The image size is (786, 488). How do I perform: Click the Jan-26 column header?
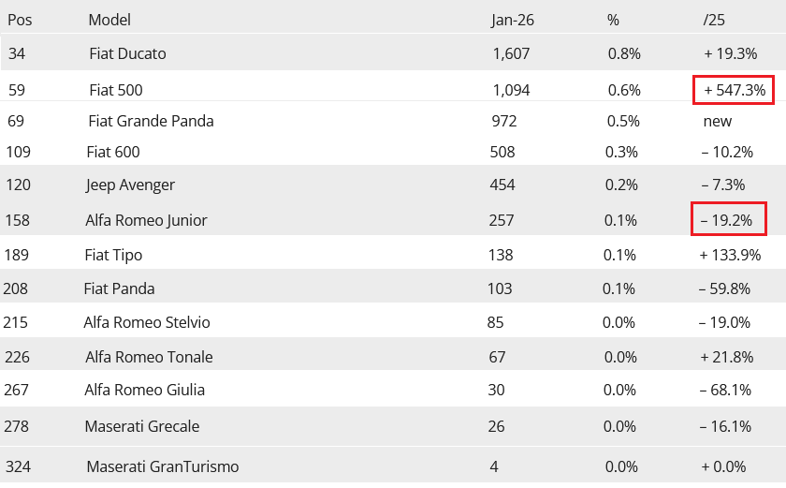click(x=513, y=20)
